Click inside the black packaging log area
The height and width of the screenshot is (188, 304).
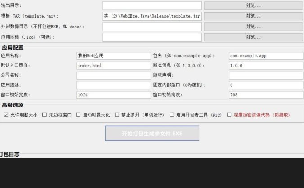152,173
